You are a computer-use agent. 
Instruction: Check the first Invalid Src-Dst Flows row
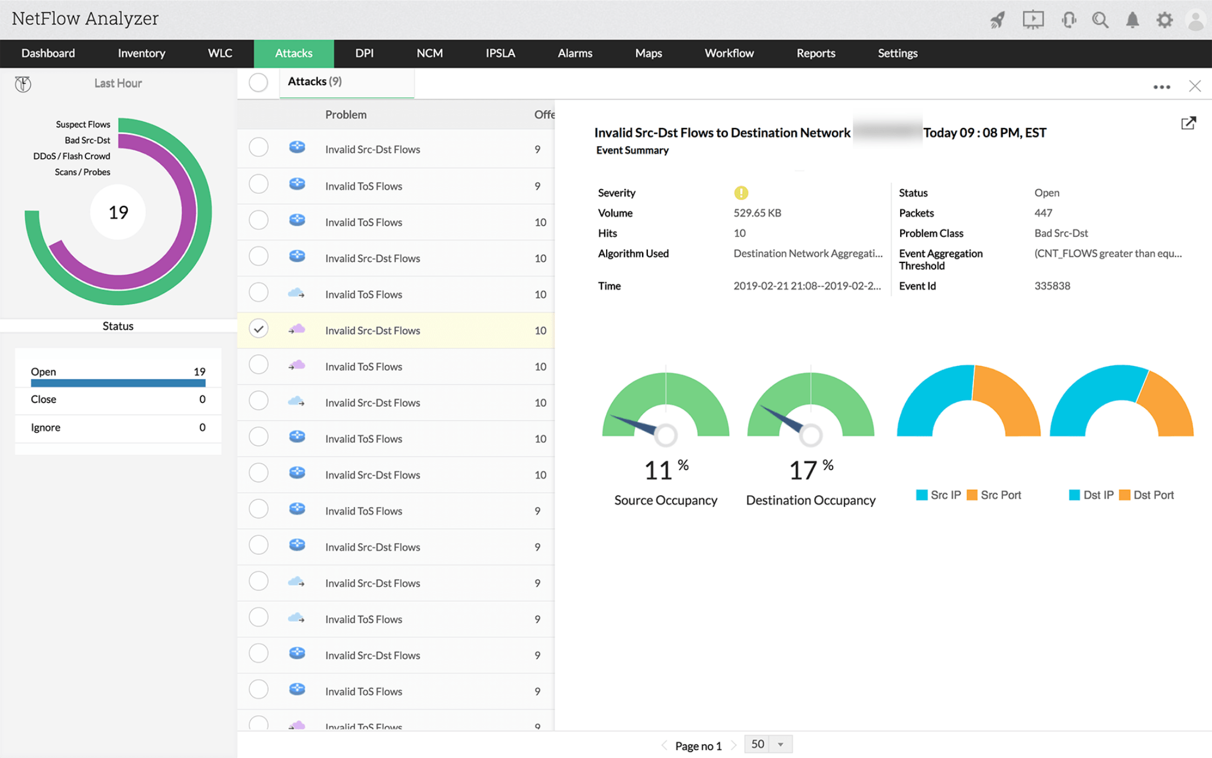[259, 147]
